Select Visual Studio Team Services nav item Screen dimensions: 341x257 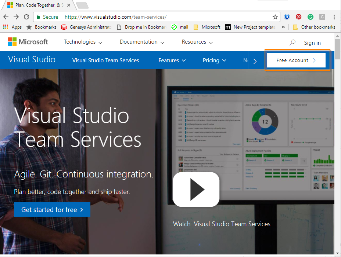(x=106, y=60)
